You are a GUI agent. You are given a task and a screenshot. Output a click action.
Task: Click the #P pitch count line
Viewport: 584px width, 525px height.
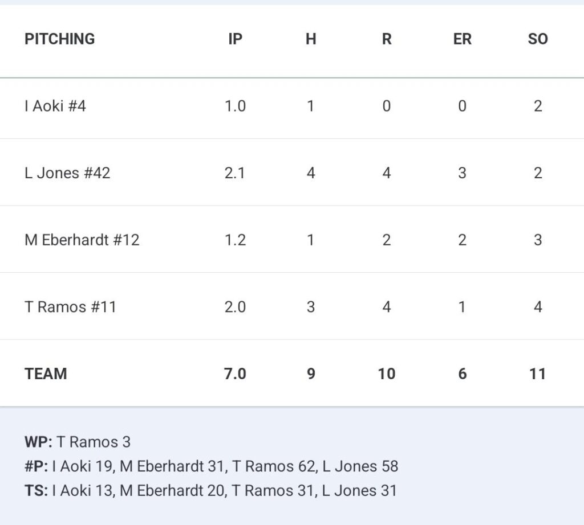click(211, 466)
